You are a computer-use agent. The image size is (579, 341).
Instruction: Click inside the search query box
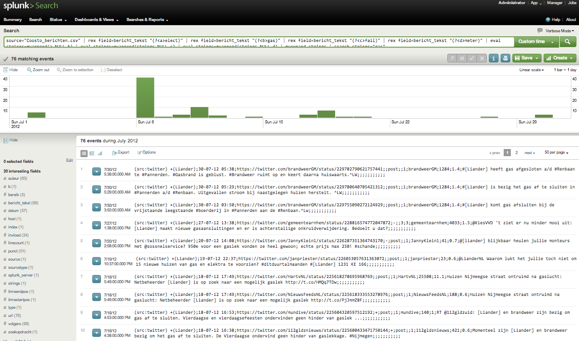pos(256,42)
